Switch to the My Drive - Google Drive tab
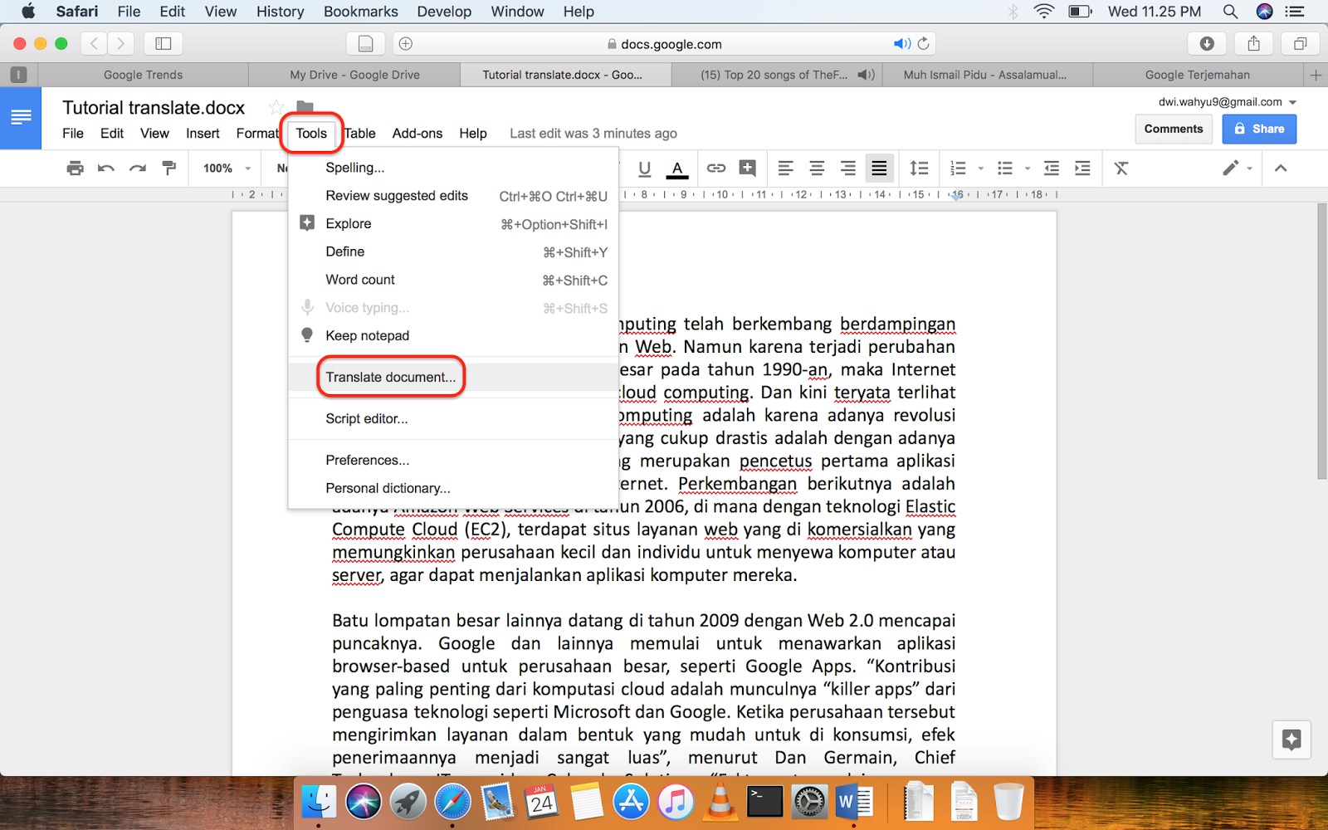The width and height of the screenshot is (1328, 830). [354, 75]
